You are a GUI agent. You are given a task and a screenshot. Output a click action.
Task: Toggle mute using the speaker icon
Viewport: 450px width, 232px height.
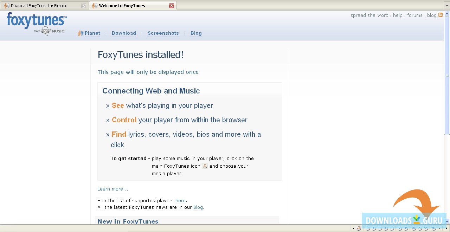pyautogui.click(x=433, y=228)
